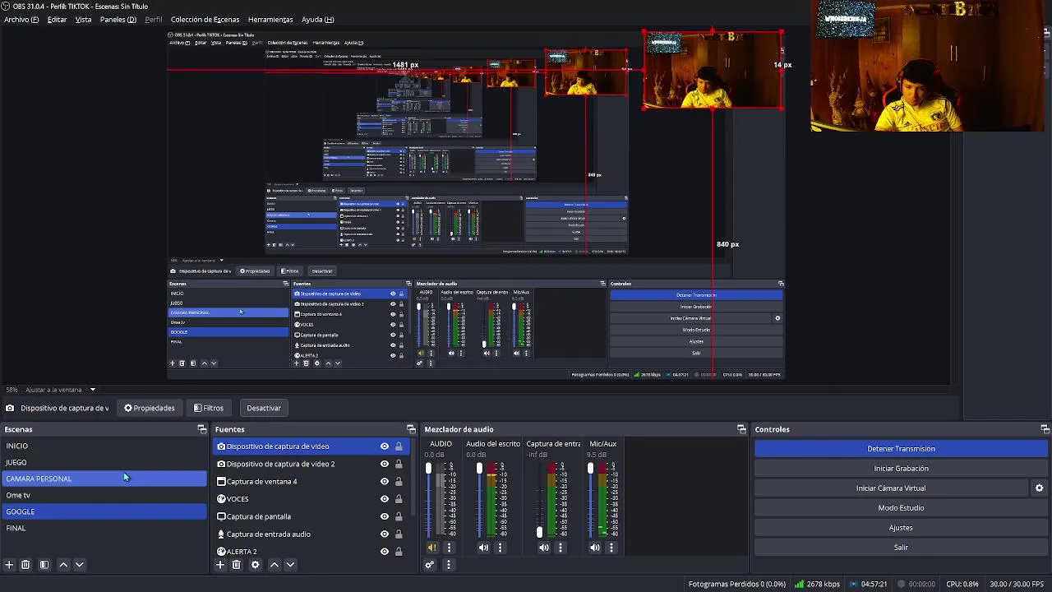Open the Paneles menu
Viewport: 1052px width, 592px height.
(x=118, y=20)
